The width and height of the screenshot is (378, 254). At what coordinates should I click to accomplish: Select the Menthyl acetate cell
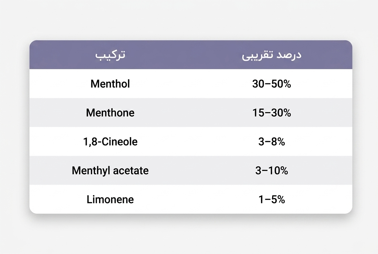pyautogui.click(x=110, y=170)
